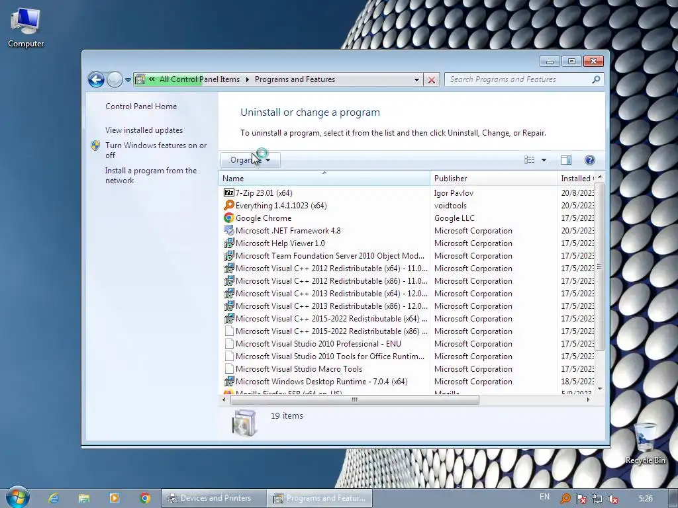The height and width of the screenshot is (508, 678).
Task: Click the Everything search tray icon
Action: tap(565, 499)
